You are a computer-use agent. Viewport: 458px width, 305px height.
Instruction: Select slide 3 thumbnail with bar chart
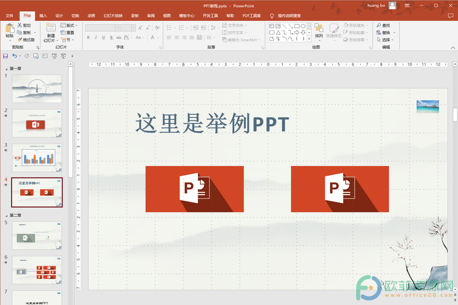click(37, 158)
